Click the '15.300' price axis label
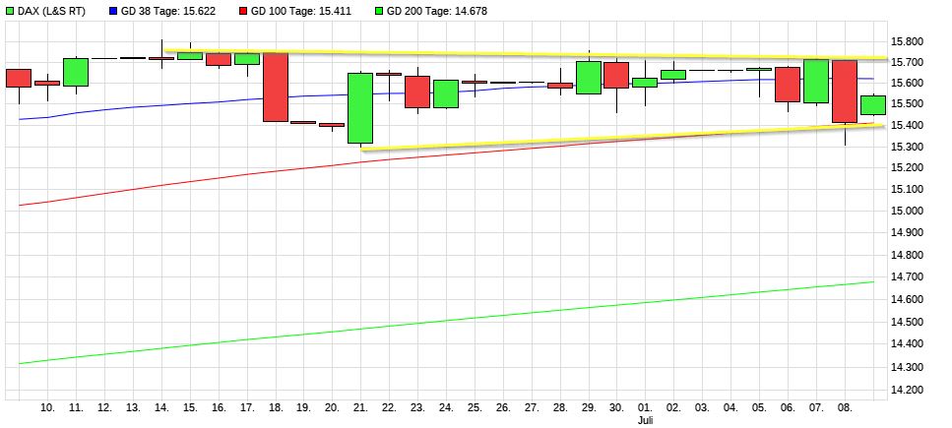952x428 pixels. [907, 147]
